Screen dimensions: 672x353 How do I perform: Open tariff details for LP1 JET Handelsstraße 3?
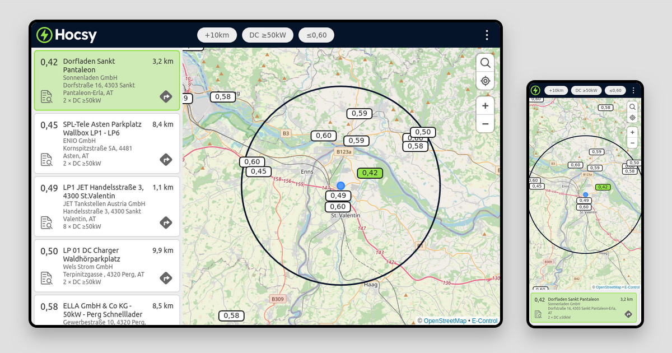pyautogui.click(x=46, y=222)
